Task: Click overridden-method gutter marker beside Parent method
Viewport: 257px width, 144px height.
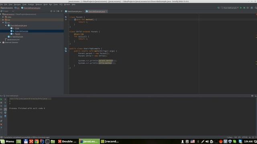Action: point(66,20)
